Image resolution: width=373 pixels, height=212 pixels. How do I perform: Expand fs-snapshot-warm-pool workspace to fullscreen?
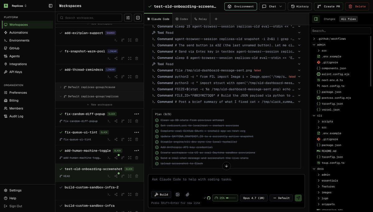[130, 58]
